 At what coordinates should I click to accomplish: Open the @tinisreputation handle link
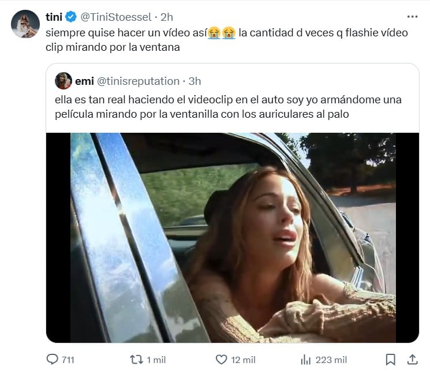tap(138, 81)
